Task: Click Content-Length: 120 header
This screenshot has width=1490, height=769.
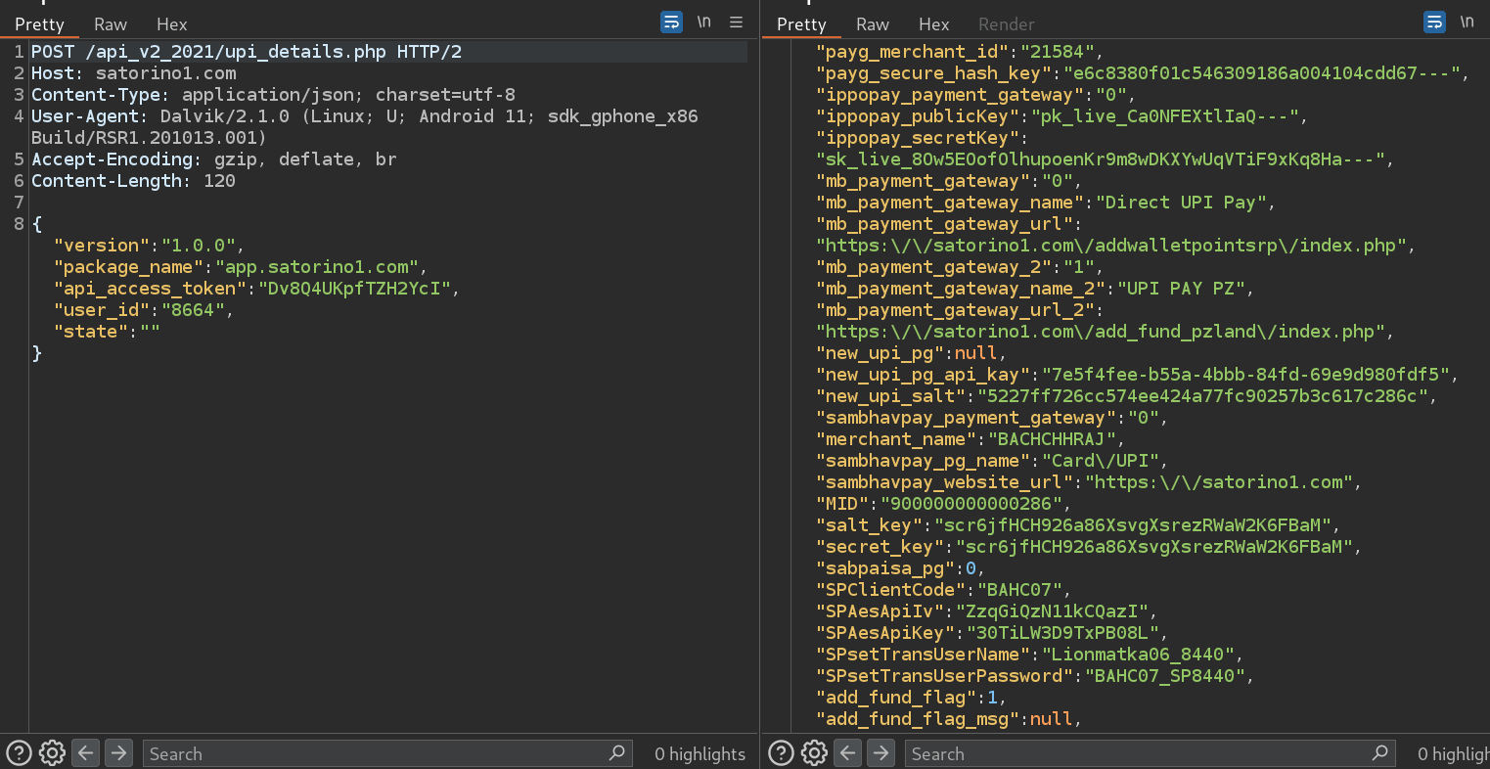Action: tap(133, 181)
